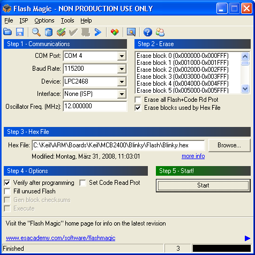This screenshot has height=255, width=255.
Task: Click the erase list scrollbar thumb
Action: click(x=245, y=63)
